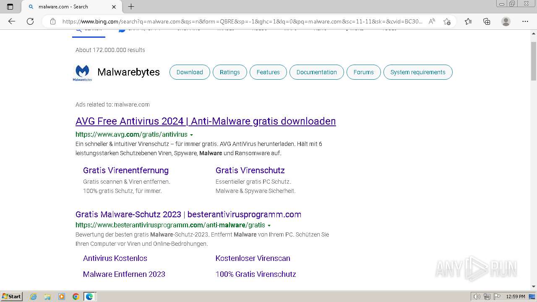
Task: Open File Explorer folder on taskbar
Action: (47, 297)
